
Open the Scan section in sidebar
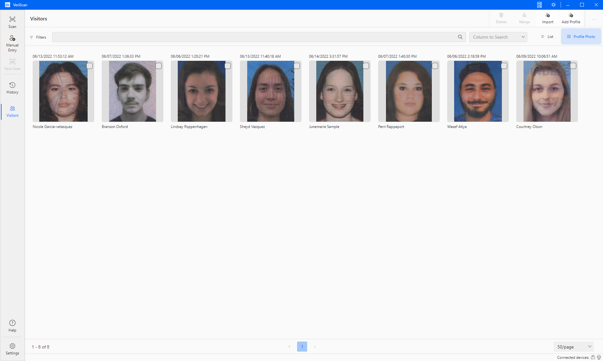point(12,22)
